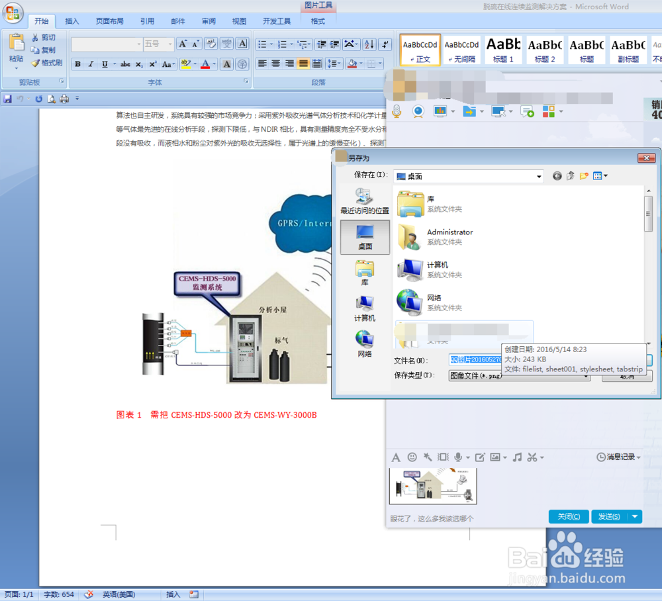
Task: Click Save in quick access toolbar
Action: pos(7,99)
